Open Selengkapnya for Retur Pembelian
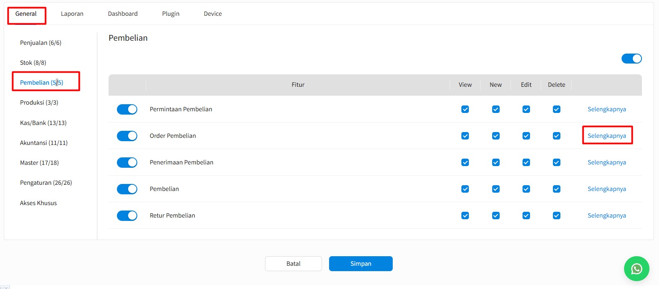Screen dimensions: 659x289 pos(607,216)
